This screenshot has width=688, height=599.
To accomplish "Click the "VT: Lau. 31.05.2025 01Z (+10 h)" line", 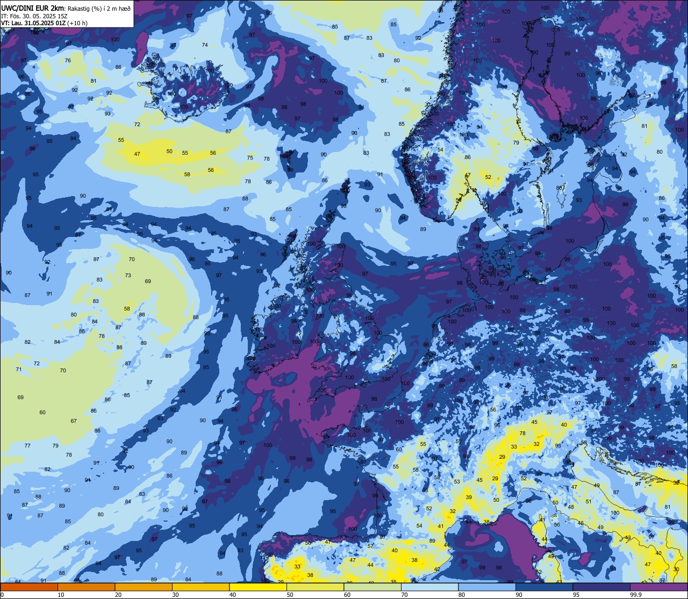I will (x=44, y=23).
